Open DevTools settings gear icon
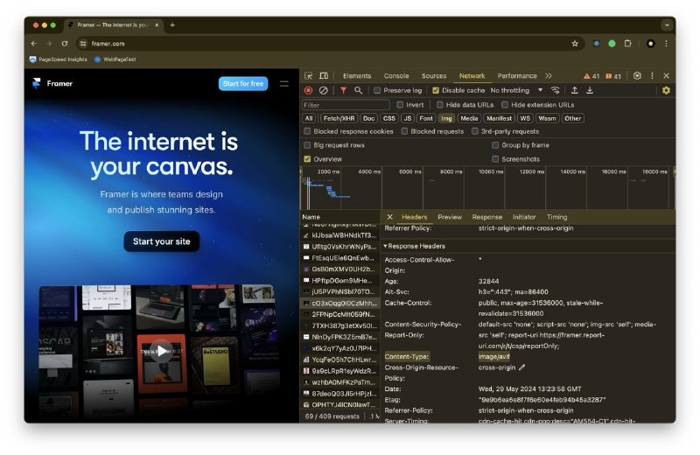 (637, 76)
